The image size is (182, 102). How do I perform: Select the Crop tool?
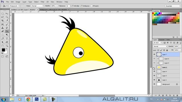click(x=3, y=21)
